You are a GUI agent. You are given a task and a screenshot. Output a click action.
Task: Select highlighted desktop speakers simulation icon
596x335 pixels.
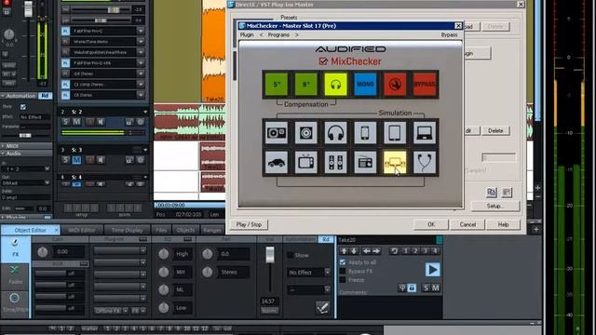(x=395, y=162)
